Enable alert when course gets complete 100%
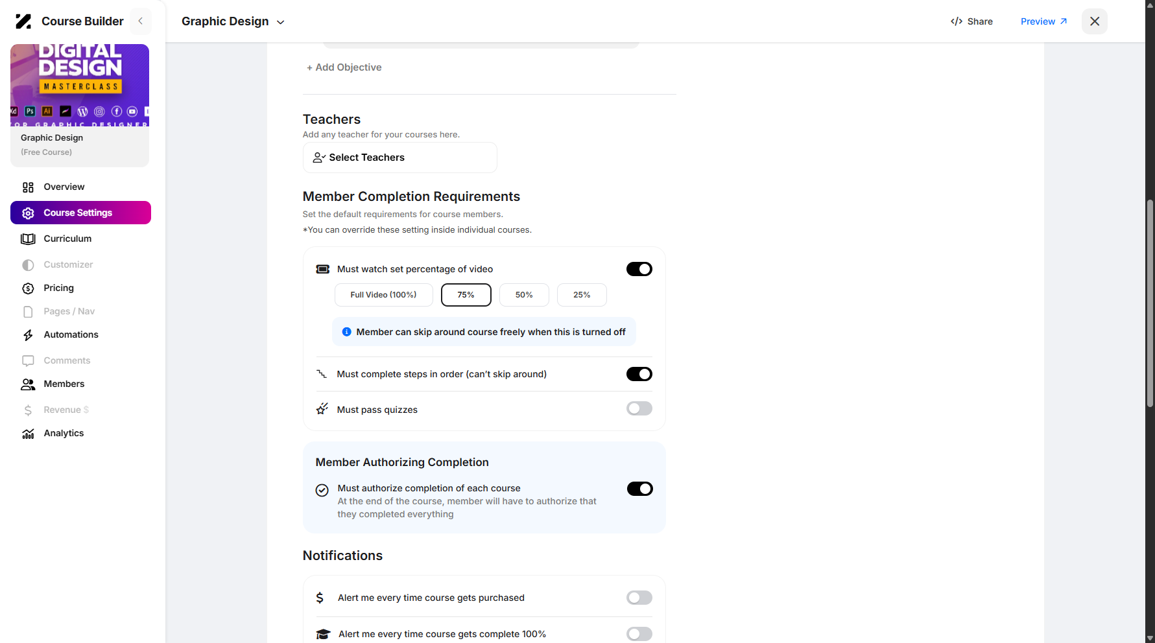 click(x=639, y=634)
